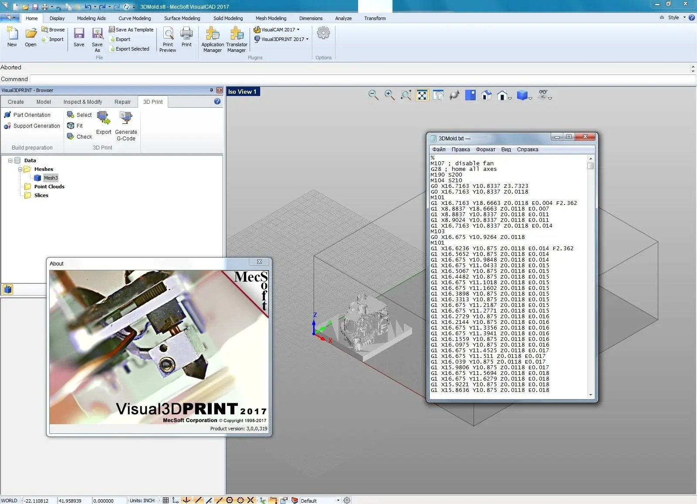
Task: Click Export Selected in ribbon
Action: (129, 49)
